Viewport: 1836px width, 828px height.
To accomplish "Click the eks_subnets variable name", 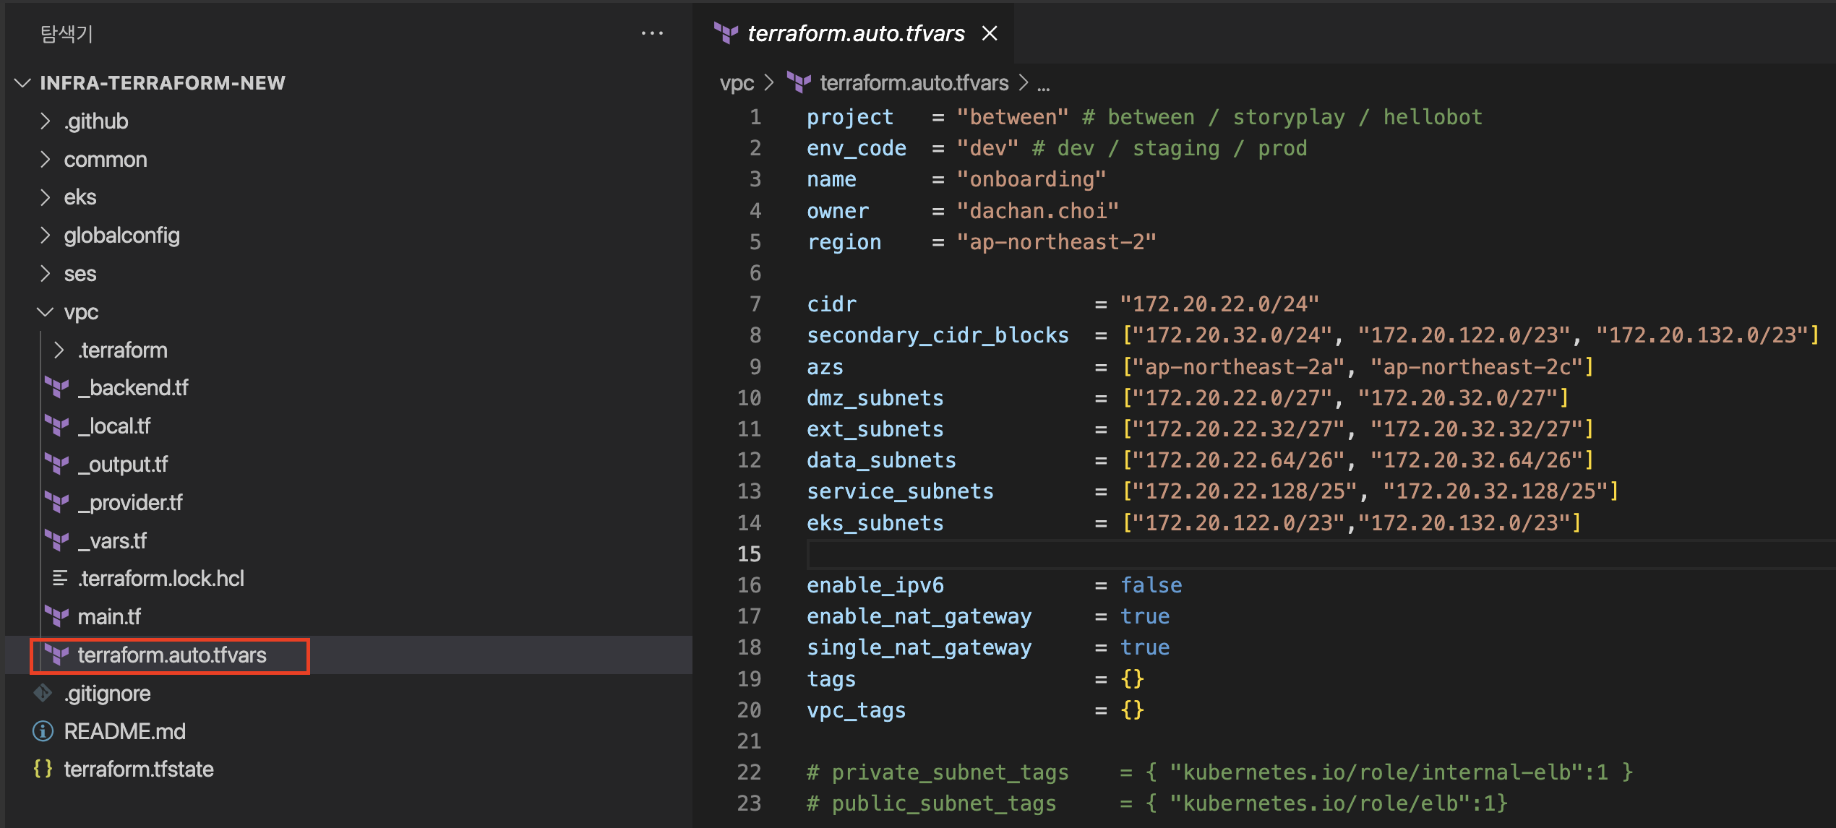I will 875,523.
